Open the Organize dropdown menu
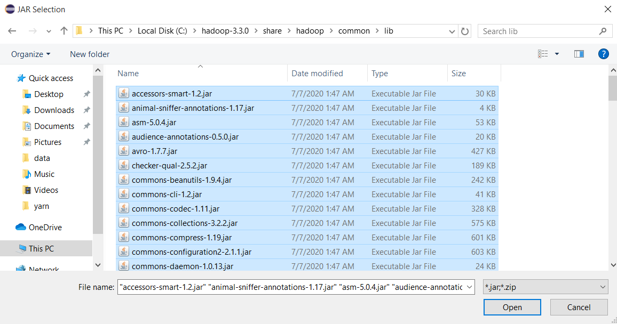This screenshot has width=617, height=324. pyautogui.click(x=30, y=54)
